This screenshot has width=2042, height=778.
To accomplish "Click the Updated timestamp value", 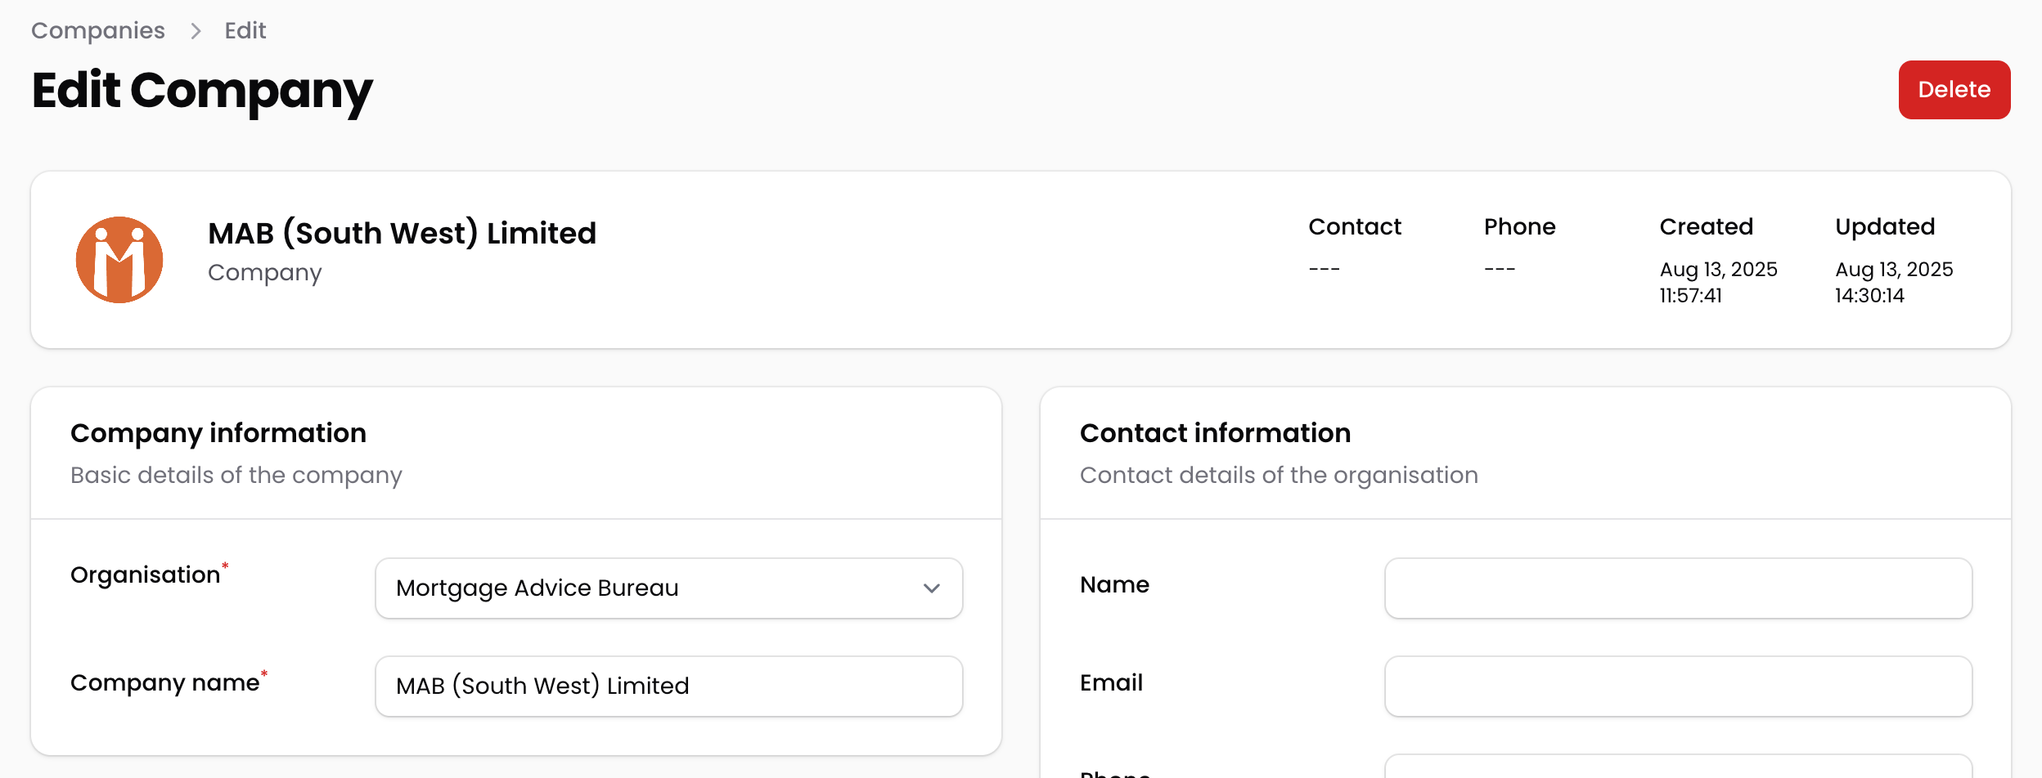I will point(1893,282).
